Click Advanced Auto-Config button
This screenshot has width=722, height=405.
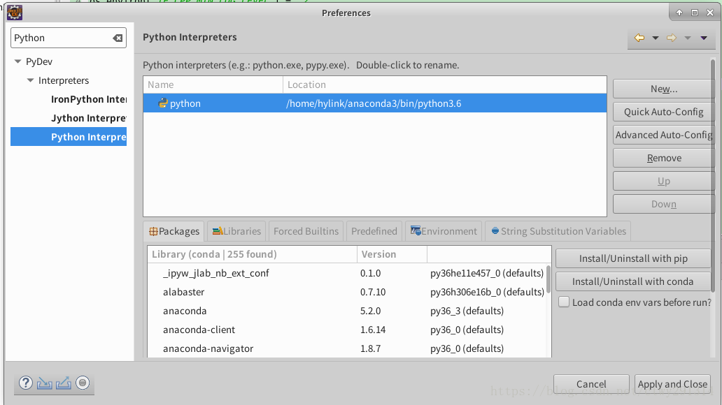pyautogui.click(x=663, y=135)
